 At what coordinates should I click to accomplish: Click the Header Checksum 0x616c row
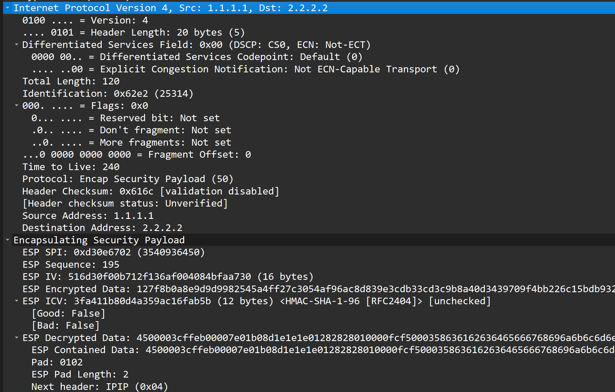(x=151, y=191)
